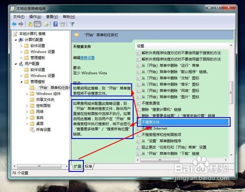The width and height of the screenshot is (245, 192).
Task: Click the 设置 column header
Action: click(182, 46)
